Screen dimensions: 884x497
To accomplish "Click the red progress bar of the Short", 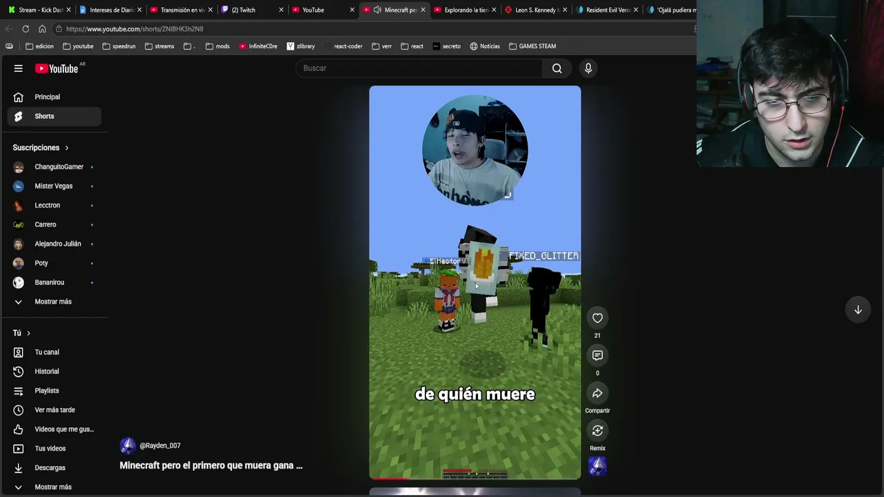I will (475, 478).
